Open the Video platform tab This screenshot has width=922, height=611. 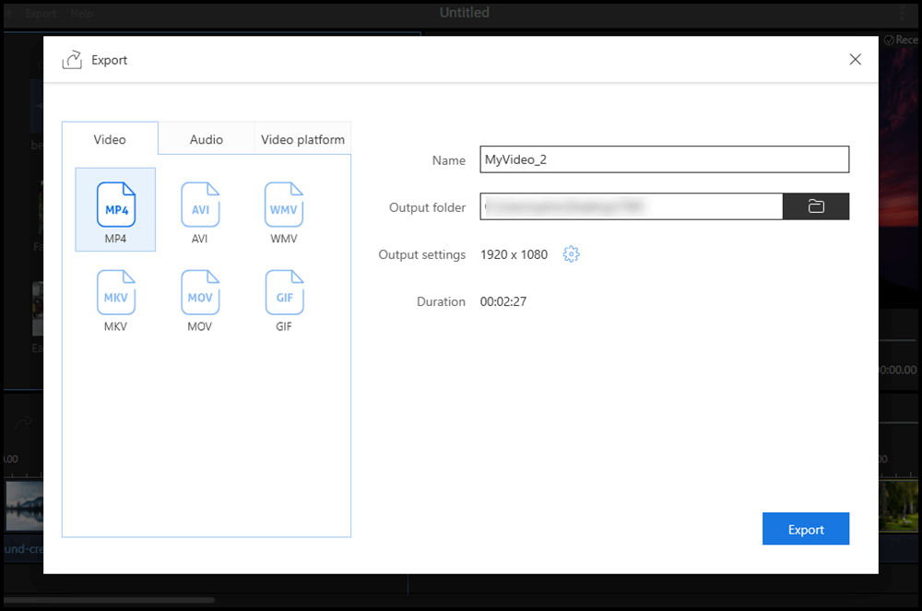pyautogui.click(x=302, y=139)
